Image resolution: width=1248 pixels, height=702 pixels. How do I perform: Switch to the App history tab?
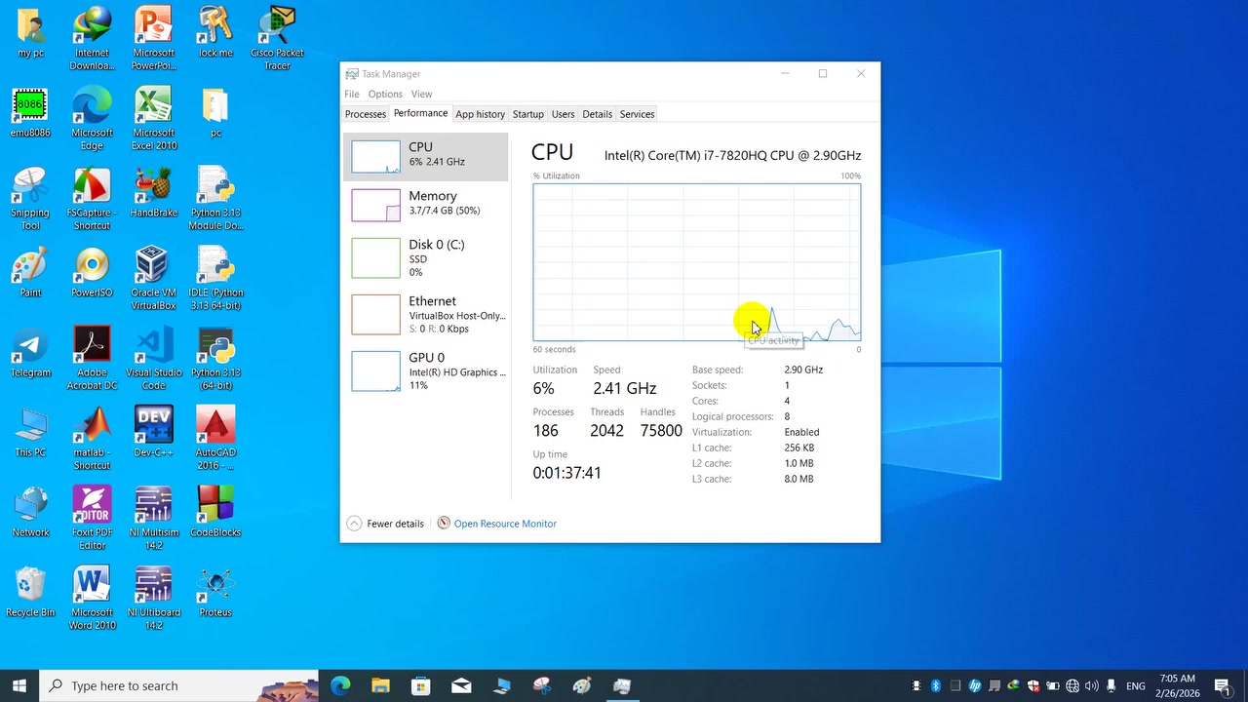coord(480,114)
